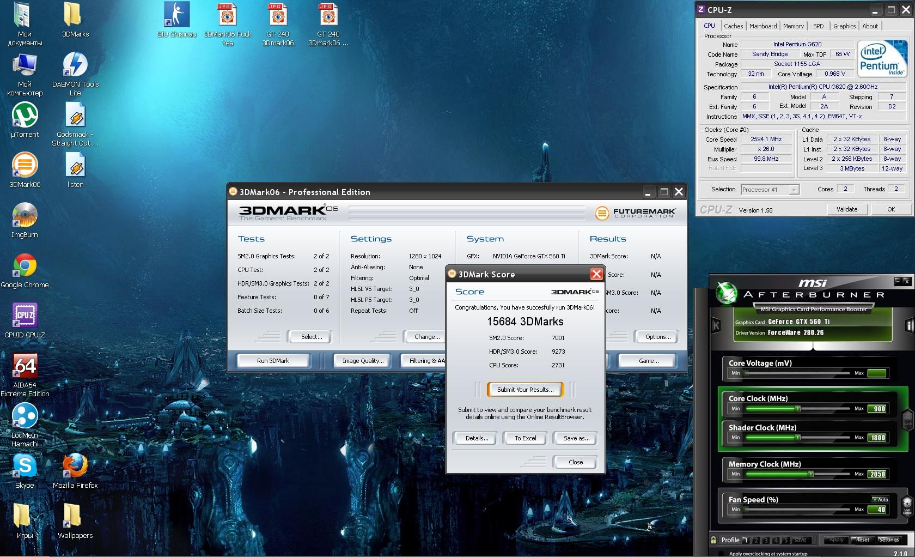
Task: Click Run 3DMark button
Action: 273,361
